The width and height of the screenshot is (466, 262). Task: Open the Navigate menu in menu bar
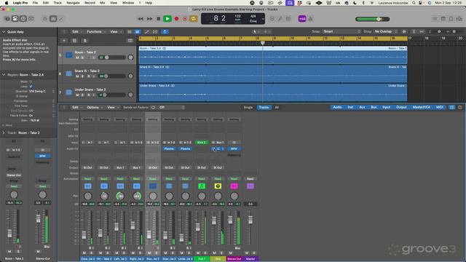(73, 3)
